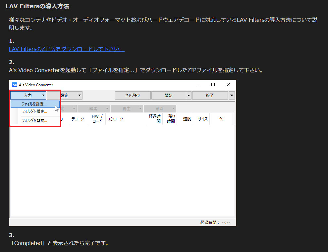Viewport: 328px width, 252px height.
Task: Expand the arrow next to 開始
Action: click(x=189, y=96)
